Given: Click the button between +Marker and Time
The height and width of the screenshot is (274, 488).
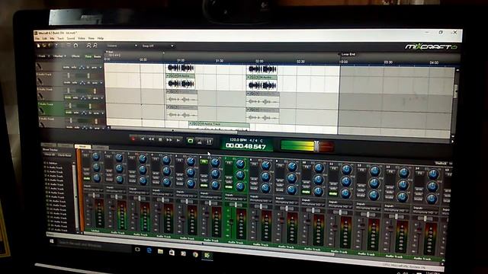Looking at the screenshot, I should click(x=75, y=56).
